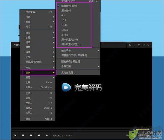Expand the 字幕边距 submenu

[x=78, y=66]
